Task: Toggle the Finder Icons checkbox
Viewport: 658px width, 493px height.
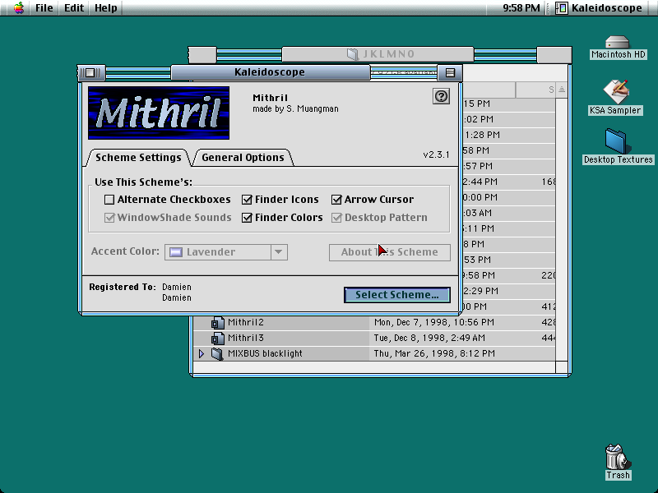Action: coord(247,200)
